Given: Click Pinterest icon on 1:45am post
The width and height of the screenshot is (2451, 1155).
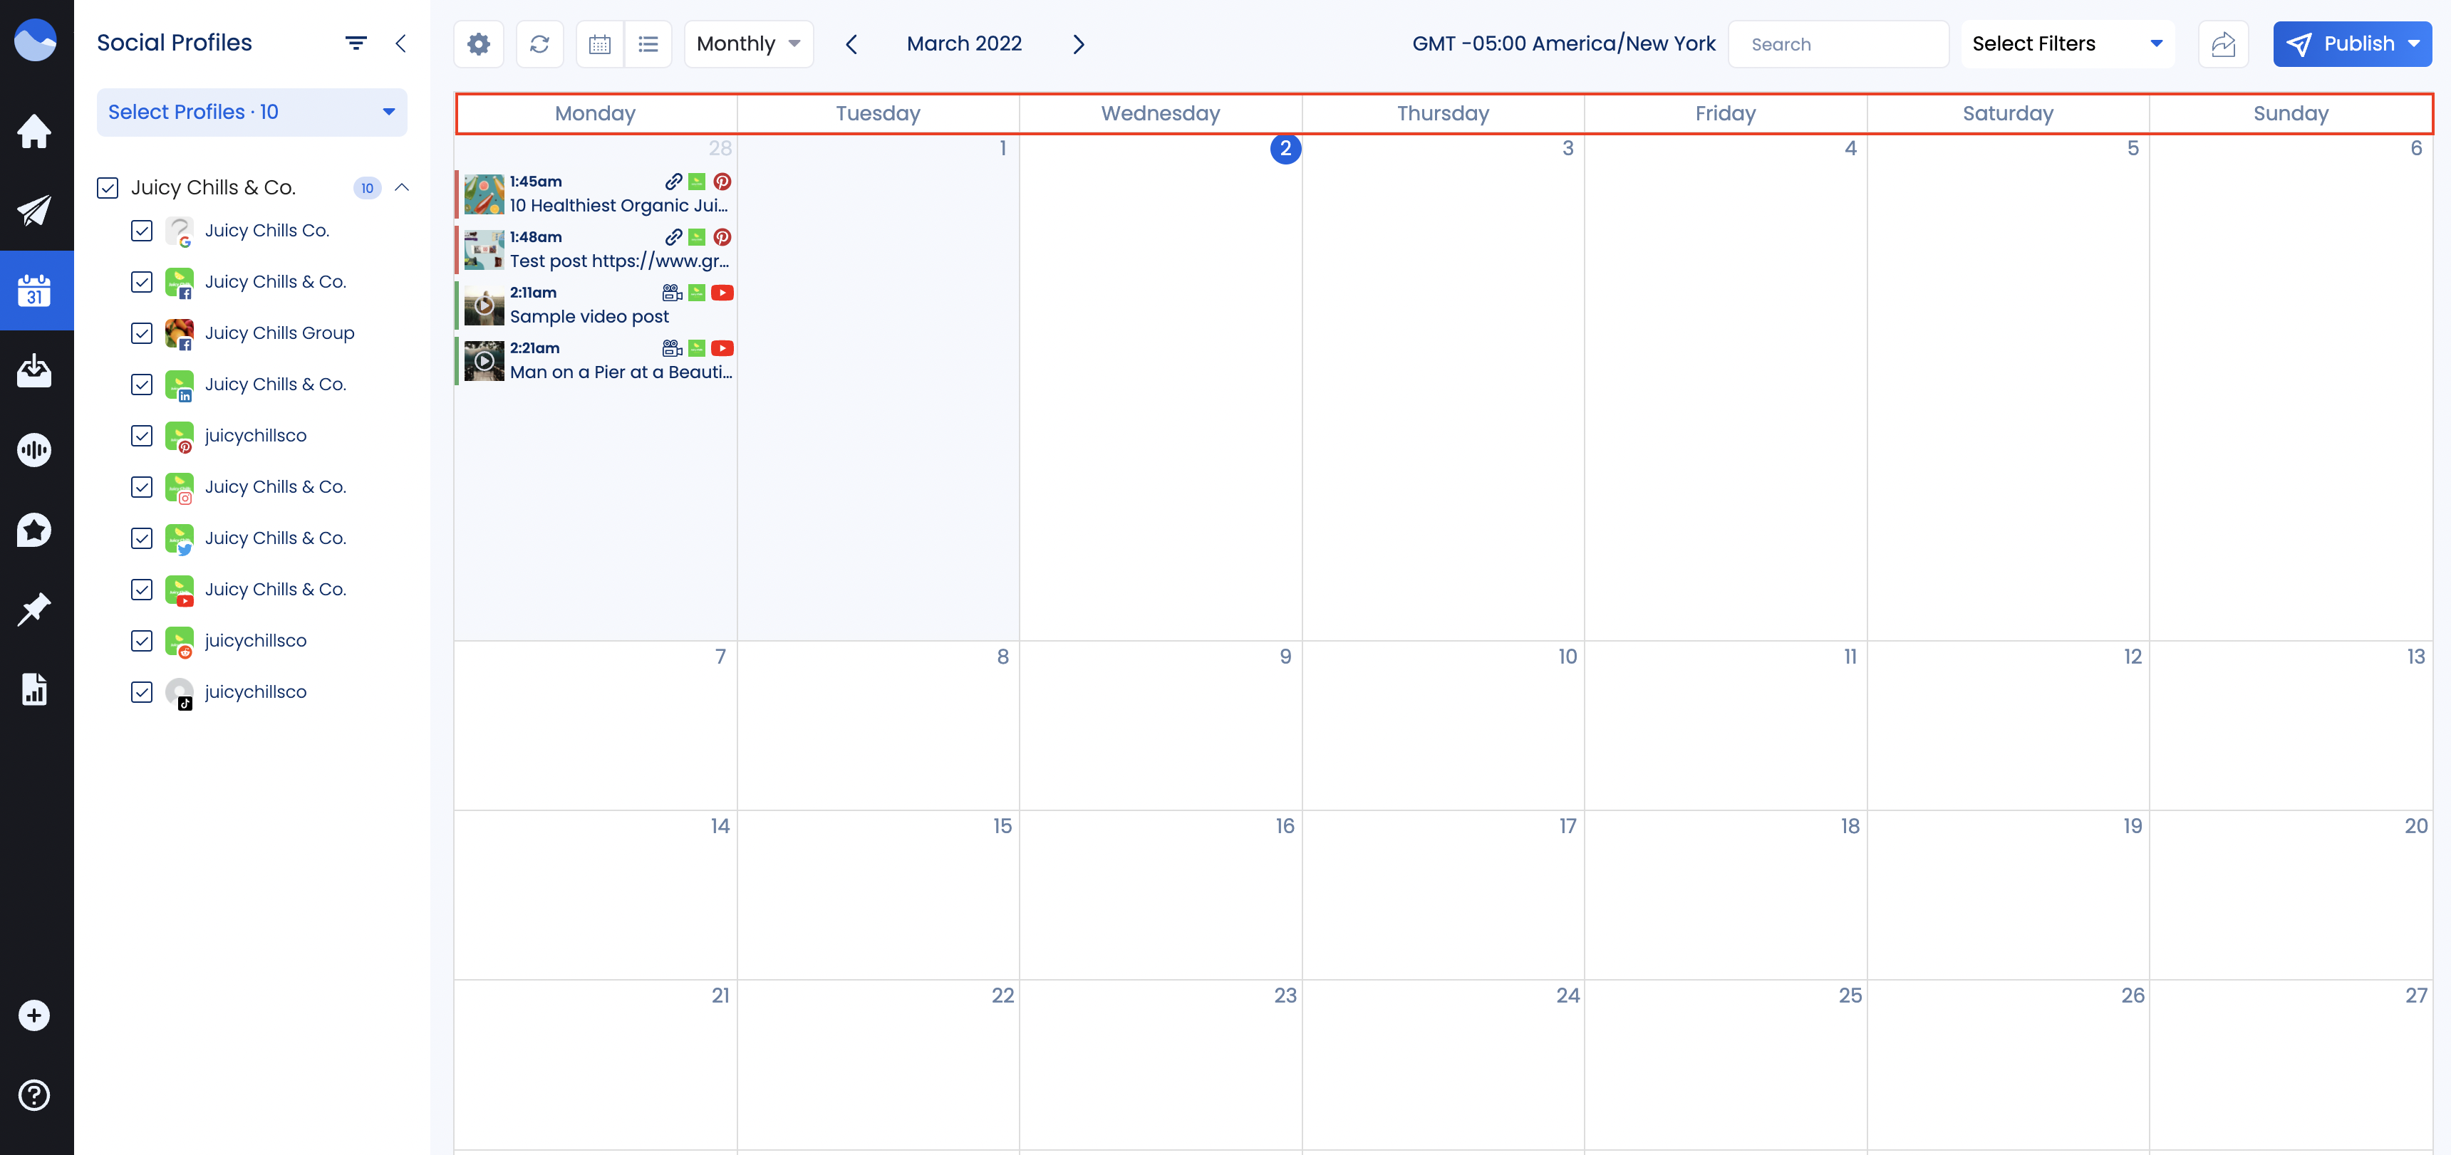Looking at the screenshot, I should 722,182.
